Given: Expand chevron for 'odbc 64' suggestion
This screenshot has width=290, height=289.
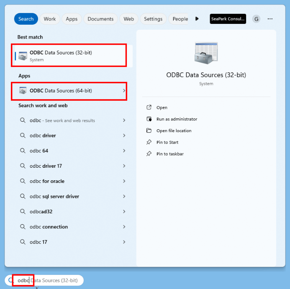Looking at the screenshot, I should tap(124, 151).
